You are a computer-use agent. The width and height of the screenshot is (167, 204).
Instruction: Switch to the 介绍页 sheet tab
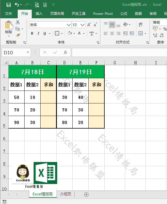click(65, 194)
